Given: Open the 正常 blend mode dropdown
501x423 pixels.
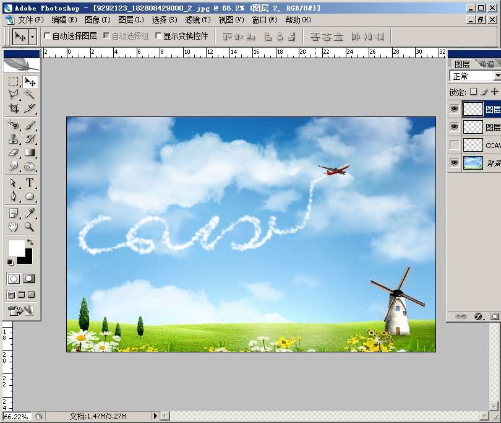Looking at the screenshot, I should [475, 76].
